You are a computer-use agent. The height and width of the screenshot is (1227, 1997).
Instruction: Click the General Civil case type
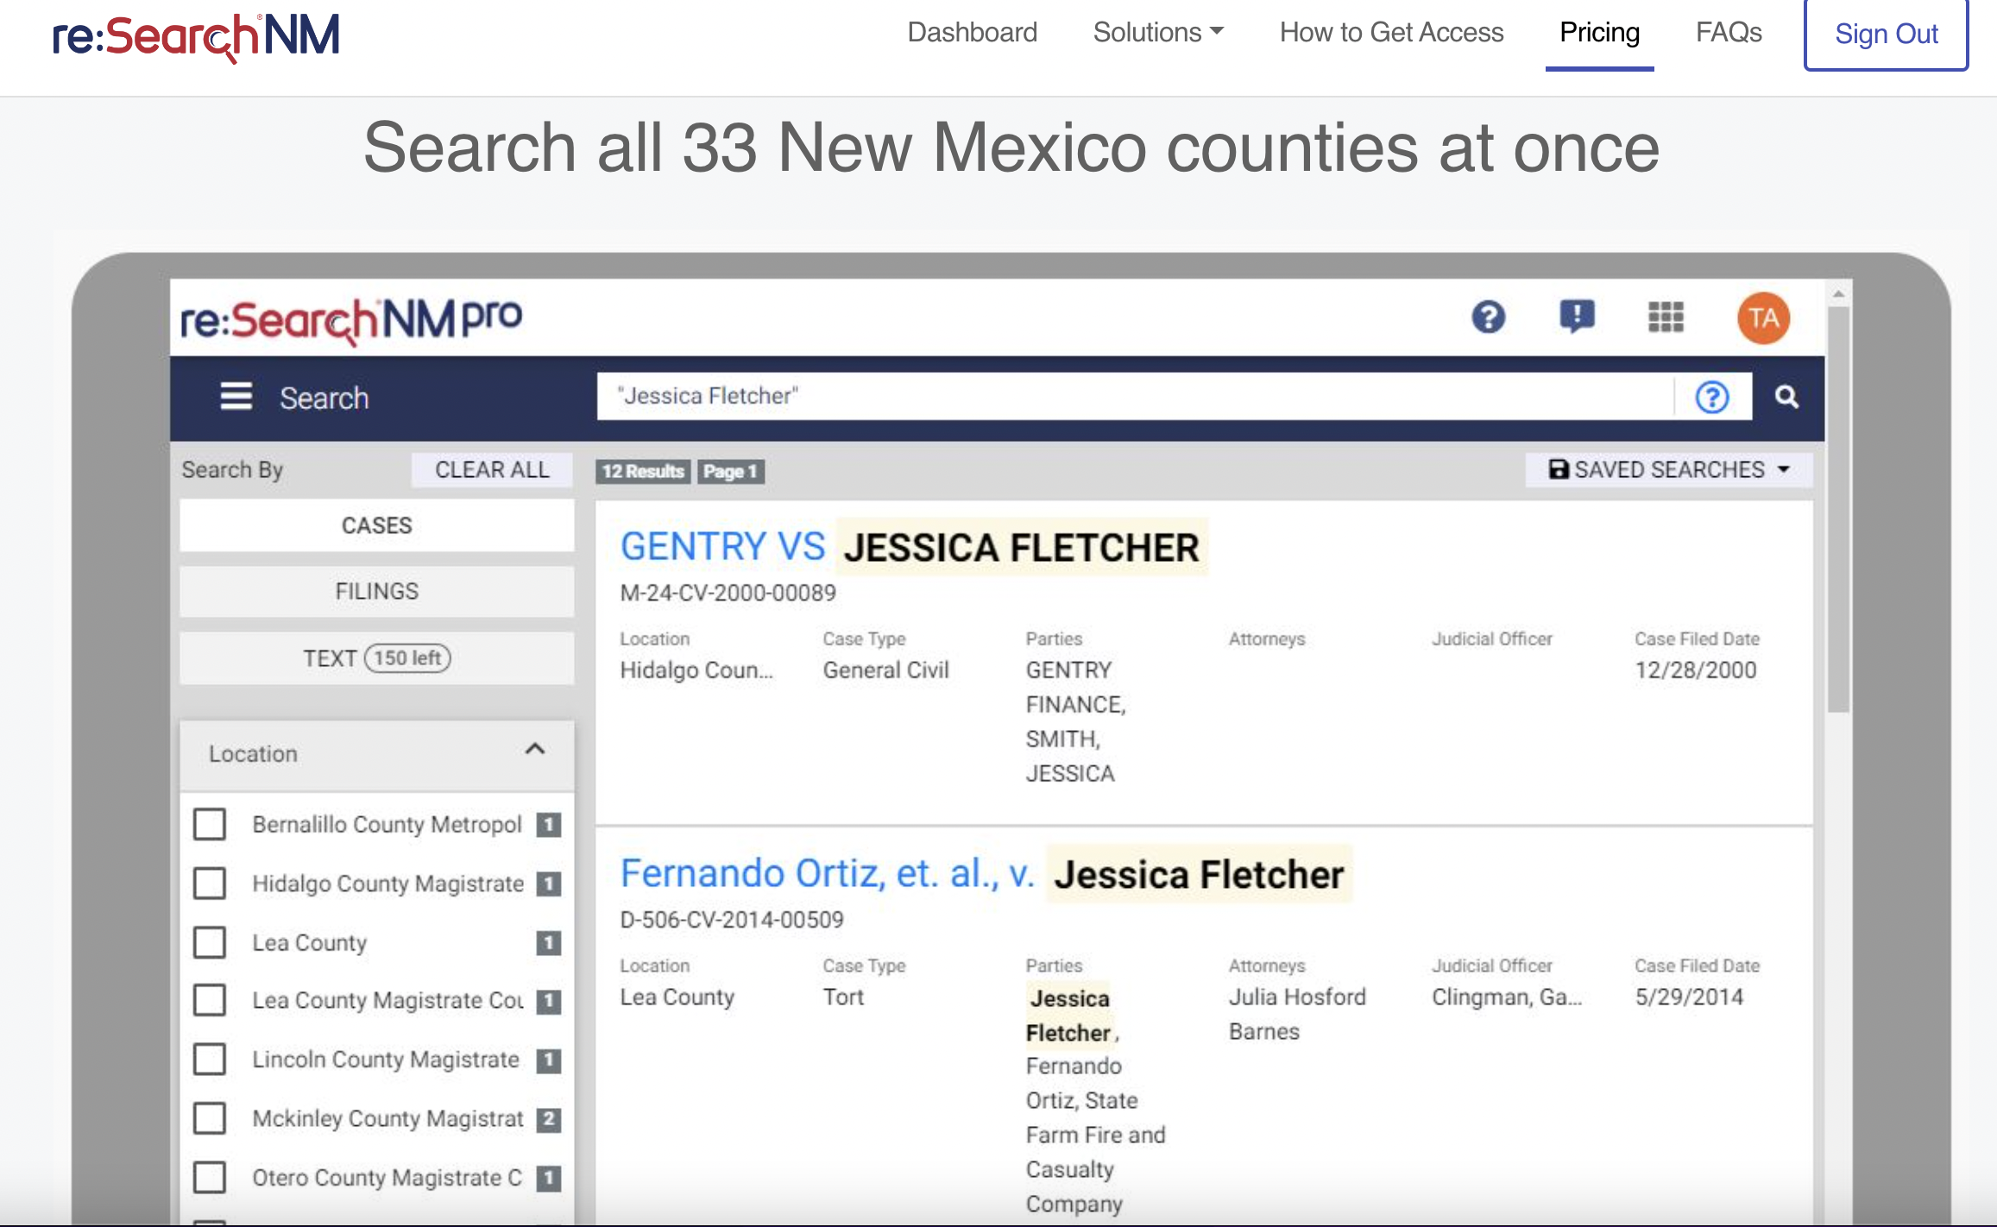(885, 670)
